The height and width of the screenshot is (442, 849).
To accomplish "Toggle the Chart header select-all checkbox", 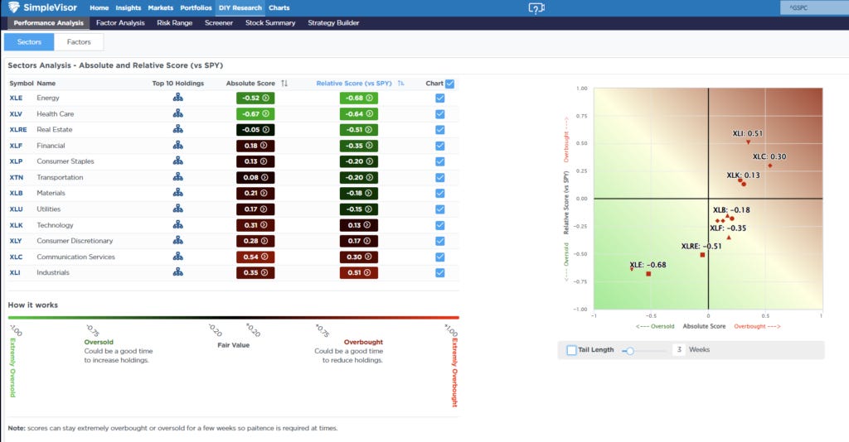I will click(450, 84).
